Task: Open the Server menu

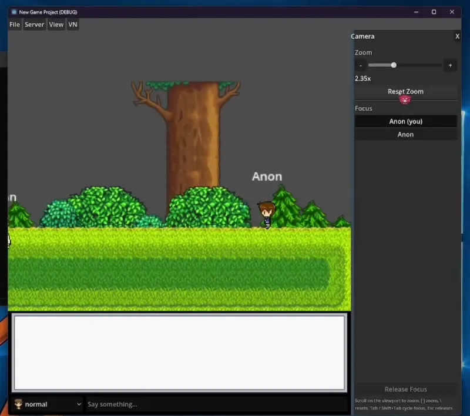Action: (x=34, y=25)
